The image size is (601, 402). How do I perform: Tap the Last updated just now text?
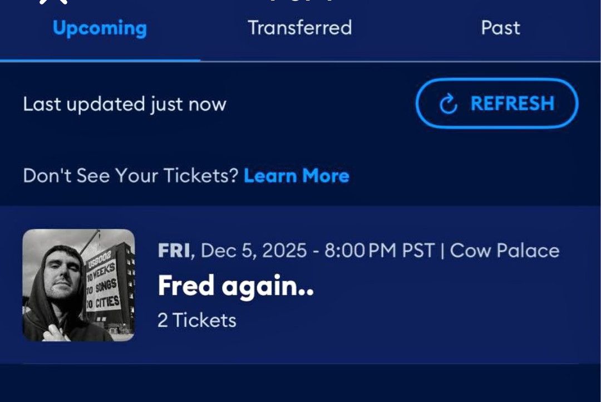pos(125,104)
